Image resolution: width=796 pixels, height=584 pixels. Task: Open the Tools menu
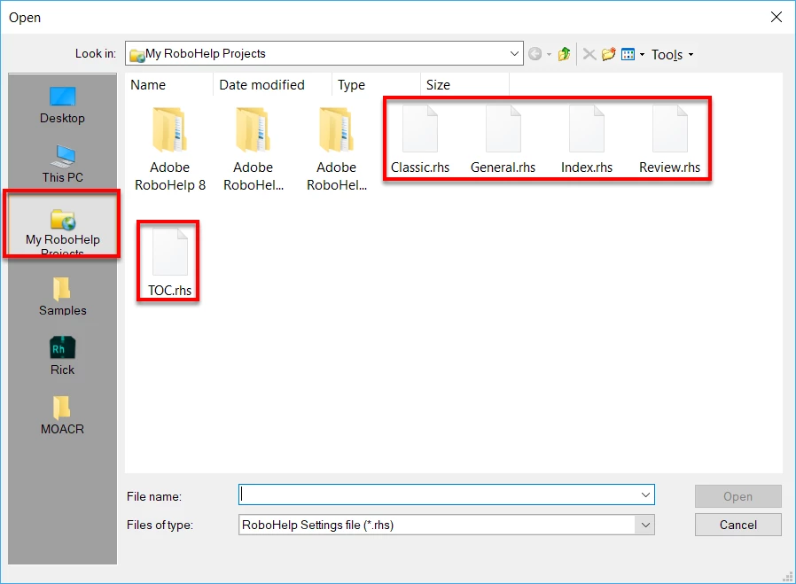tap(672, 54)
